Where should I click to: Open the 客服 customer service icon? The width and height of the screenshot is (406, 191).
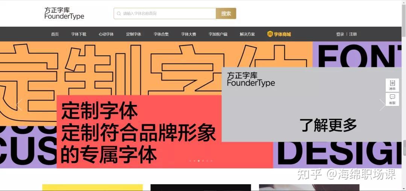click(x=392, y=99)
